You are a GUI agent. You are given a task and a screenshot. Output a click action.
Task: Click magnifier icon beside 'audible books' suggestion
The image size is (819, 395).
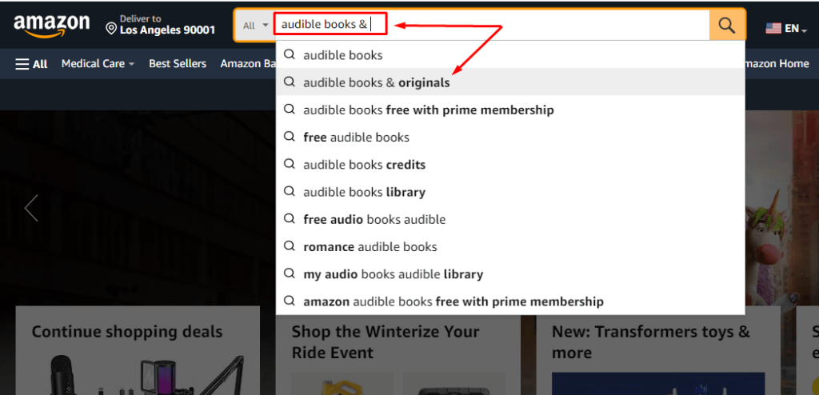289,55
